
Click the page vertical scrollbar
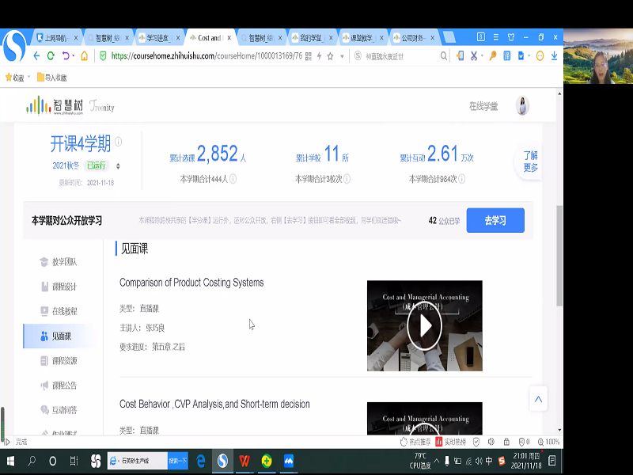(559, 253)
